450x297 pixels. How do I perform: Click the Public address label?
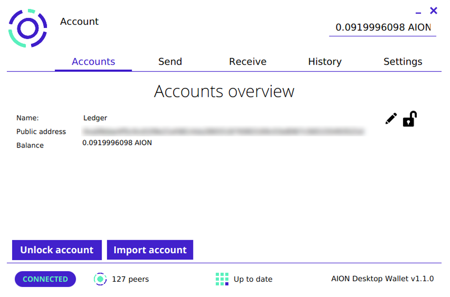point(41,132)
